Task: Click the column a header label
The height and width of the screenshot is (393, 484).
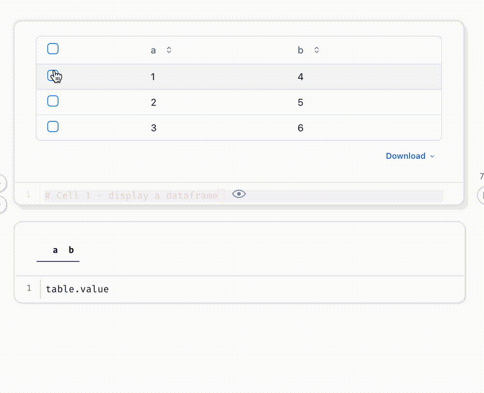Action: pyautogui.click(x=153, y=50)
